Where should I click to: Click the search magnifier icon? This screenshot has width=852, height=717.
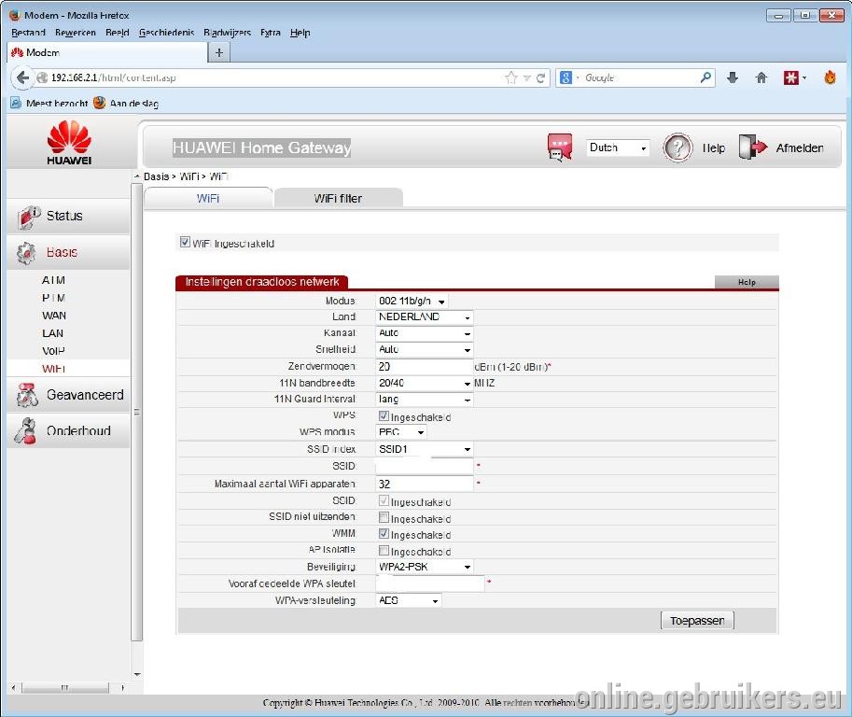click(705, 77)
